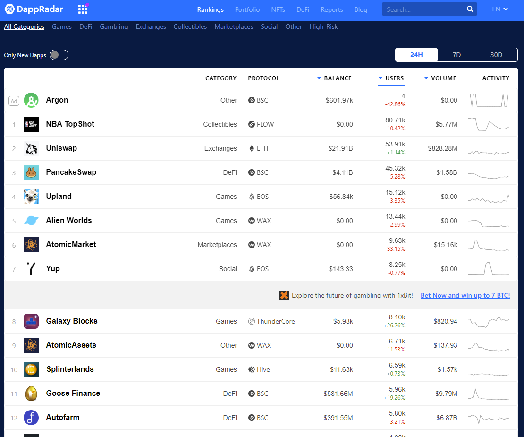
Task: Click the Alien Worlds planet logo
Action: point(31,221)
